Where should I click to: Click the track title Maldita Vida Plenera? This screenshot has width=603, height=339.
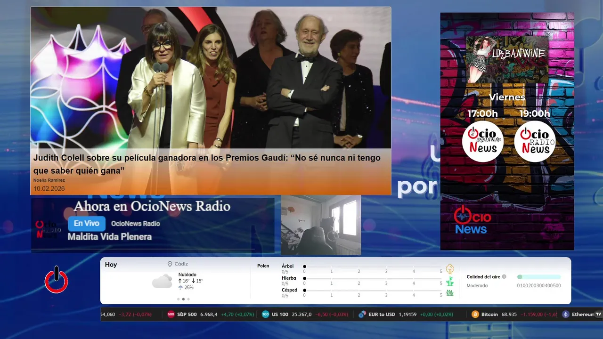coord(110,236)
